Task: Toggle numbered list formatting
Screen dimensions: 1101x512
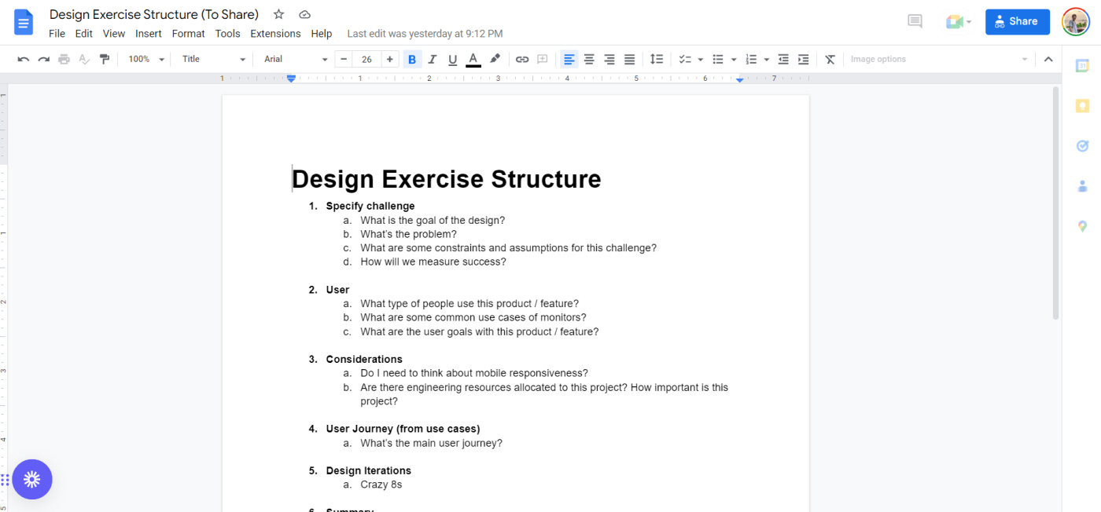Action: click(753, 59)
